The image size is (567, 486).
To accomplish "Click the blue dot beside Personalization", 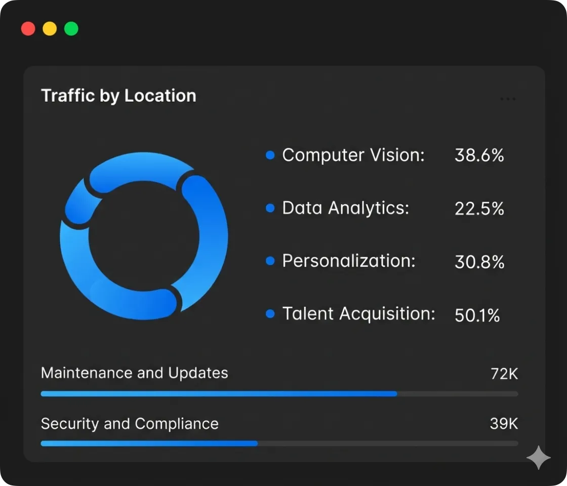I will pyautogui.click(x=270, y=261).
